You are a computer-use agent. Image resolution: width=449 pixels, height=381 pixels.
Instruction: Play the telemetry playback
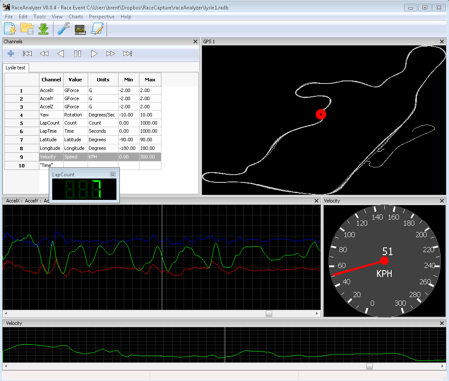tap(94, 54)
